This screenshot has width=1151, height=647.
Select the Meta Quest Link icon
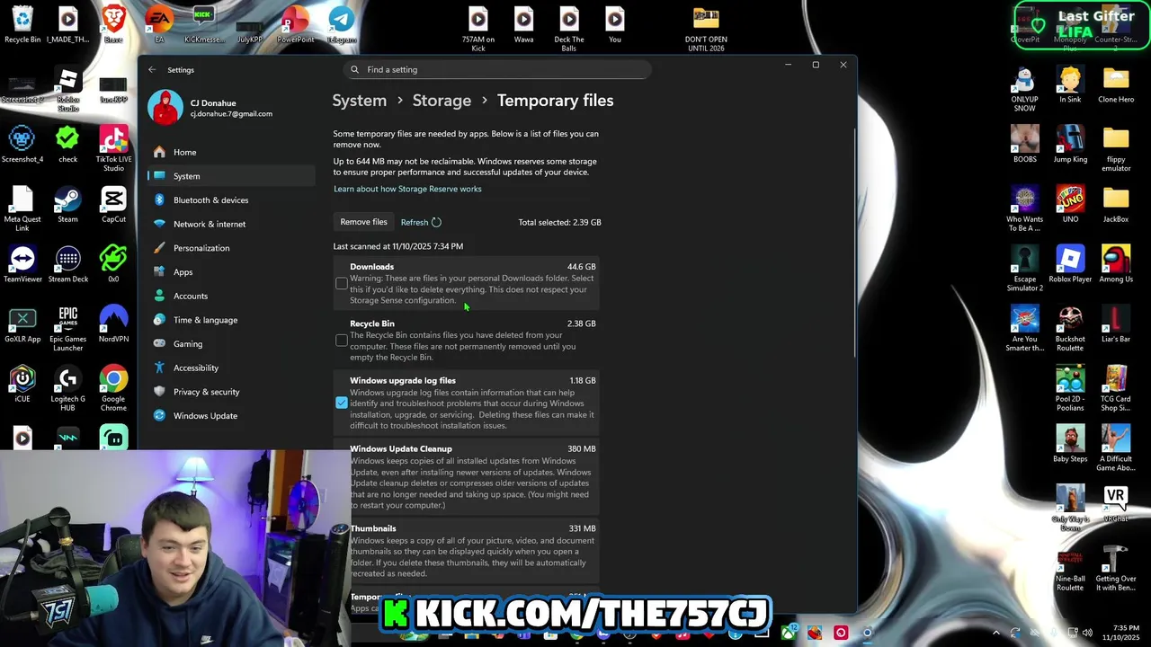coord(22,209)
